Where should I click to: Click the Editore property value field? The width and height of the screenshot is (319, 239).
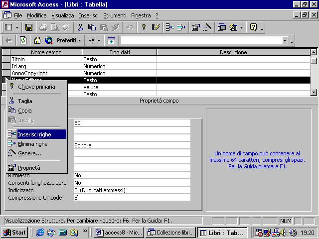pyautogui.click(x=132, y=145)
